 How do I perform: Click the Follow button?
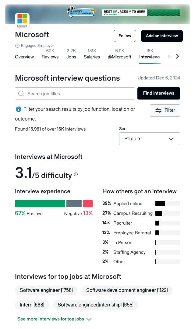point(125,36)
